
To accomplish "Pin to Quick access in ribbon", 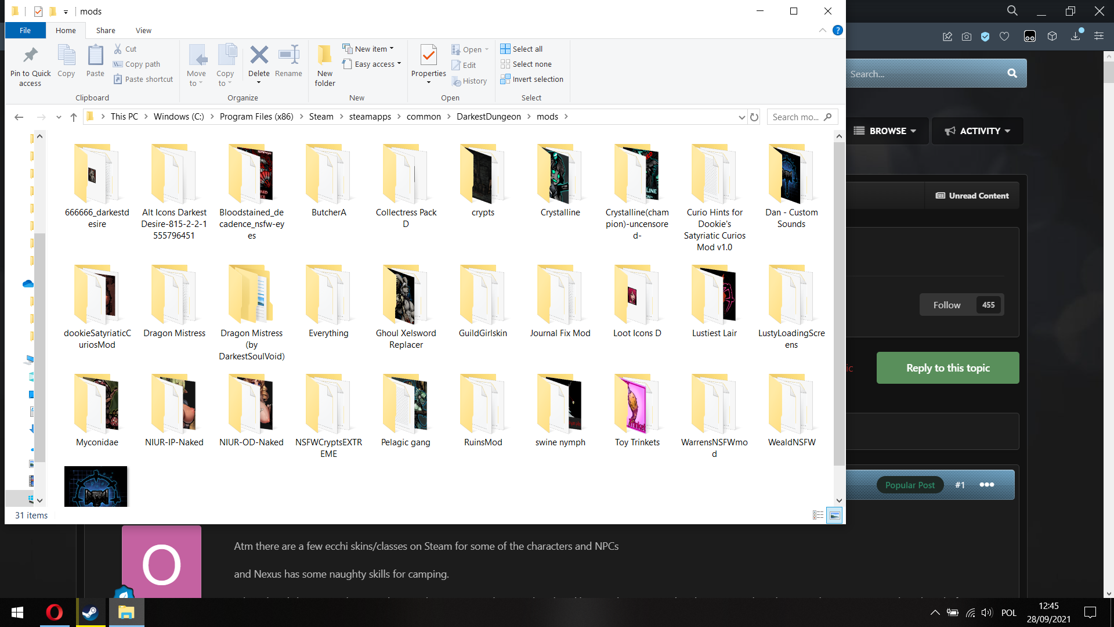I will [x=30, y=66].
